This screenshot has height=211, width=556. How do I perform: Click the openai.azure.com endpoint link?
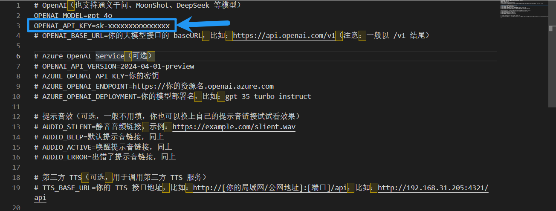pos(203,87)
